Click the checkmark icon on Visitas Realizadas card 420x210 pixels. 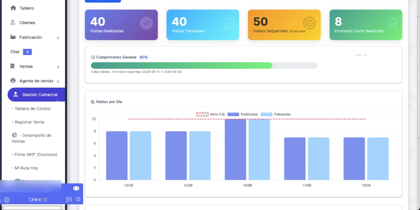[x=146, y=23]
